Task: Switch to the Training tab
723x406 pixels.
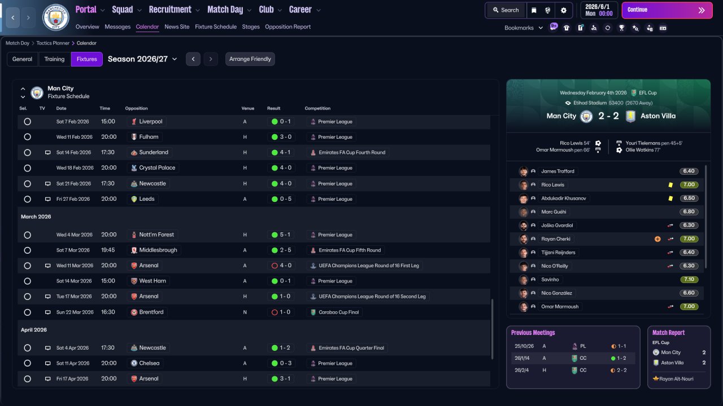Action: 54,59
